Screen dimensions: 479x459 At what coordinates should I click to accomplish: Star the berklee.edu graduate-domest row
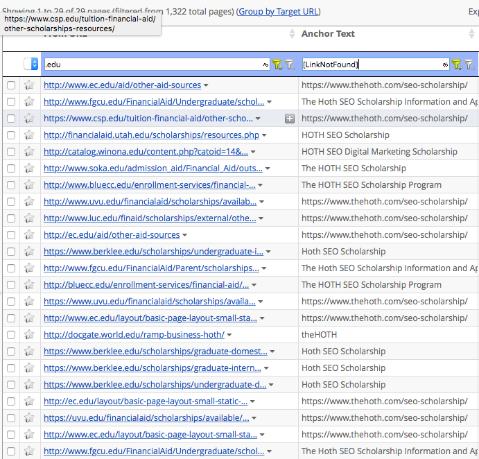pos(29,351)
